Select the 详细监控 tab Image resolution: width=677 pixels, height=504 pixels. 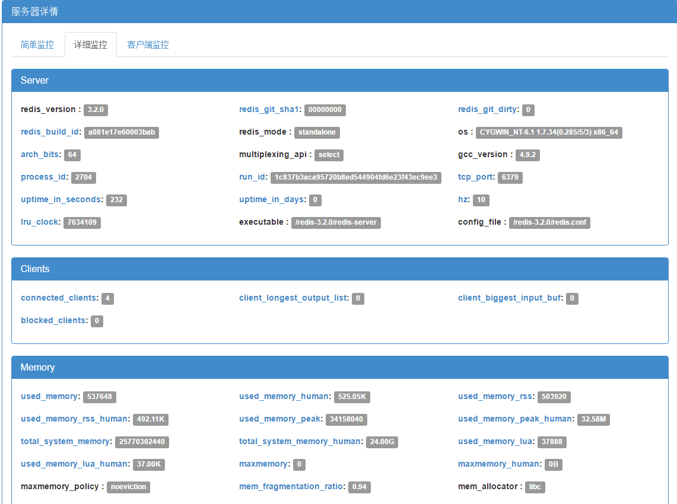91,44
